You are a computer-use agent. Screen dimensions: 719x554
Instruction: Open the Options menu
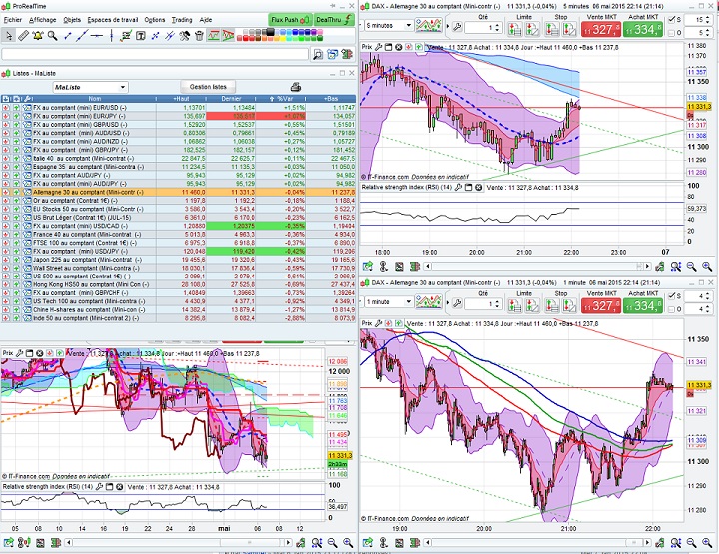[x=155, y=20]
